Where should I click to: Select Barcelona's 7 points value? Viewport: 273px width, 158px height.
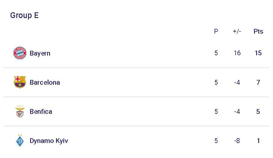click(x=258, y=82)
